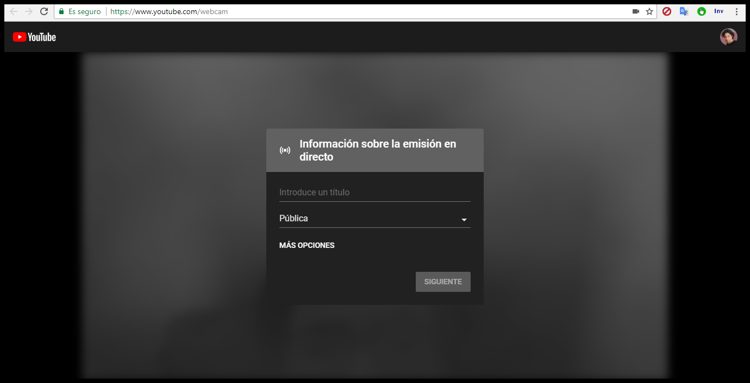The width and height of the screenshot is (750, 383).
Task: Click the green hand cursor extension icon
Action: click(x=702, y=11)
